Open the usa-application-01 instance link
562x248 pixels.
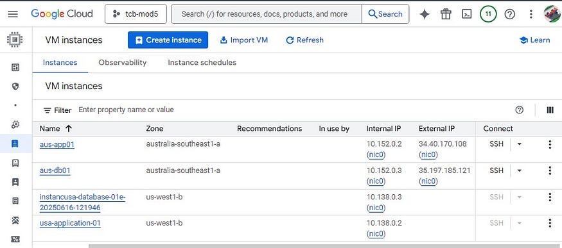(x=70, y=223)
